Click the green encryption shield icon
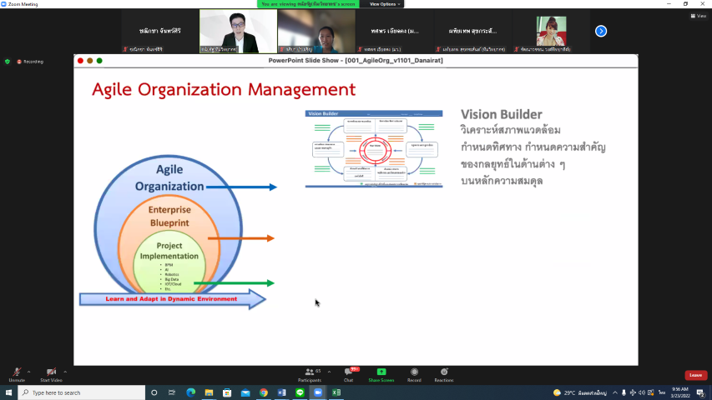Image resolution: width=712 pixels, height=400 pixels. pos(8,61)
